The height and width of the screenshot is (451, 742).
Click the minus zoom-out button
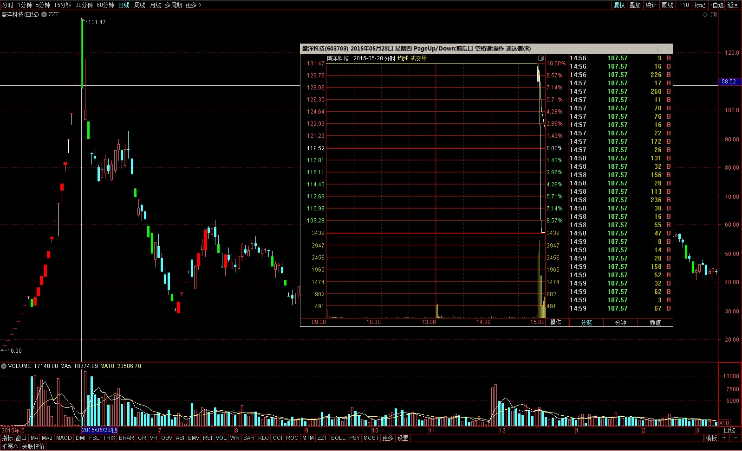pyautogui.click(x=735, y=438)
